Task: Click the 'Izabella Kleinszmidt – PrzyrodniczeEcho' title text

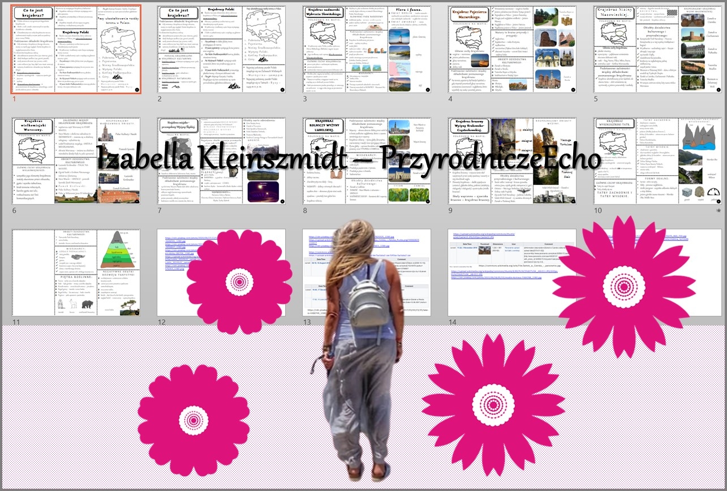Action: pyautogui.click(x=348, y=159)
